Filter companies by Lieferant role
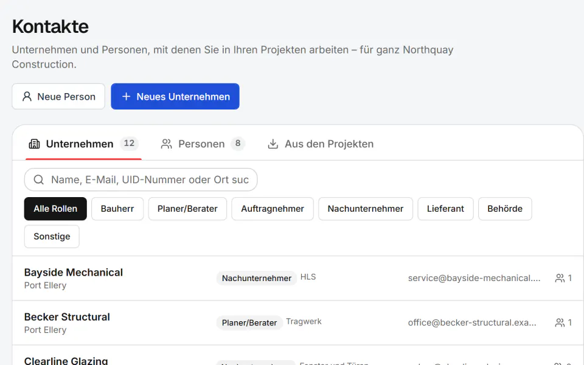Image resolution: width=584 pixels, height=365 pixels. click(445, 209)
